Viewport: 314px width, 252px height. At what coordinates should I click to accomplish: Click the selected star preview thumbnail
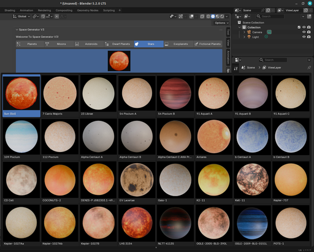coord(119,61)
